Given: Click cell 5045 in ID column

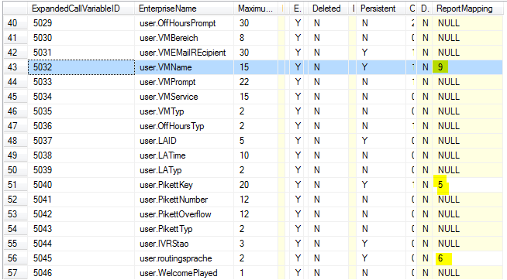Looking at the screenshot, I should (81, 258).
